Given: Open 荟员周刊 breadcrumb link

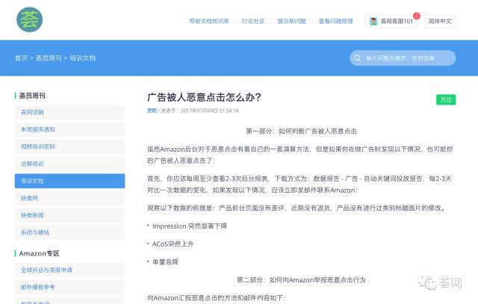Looking at the screenshot, I should click(49, 58).
